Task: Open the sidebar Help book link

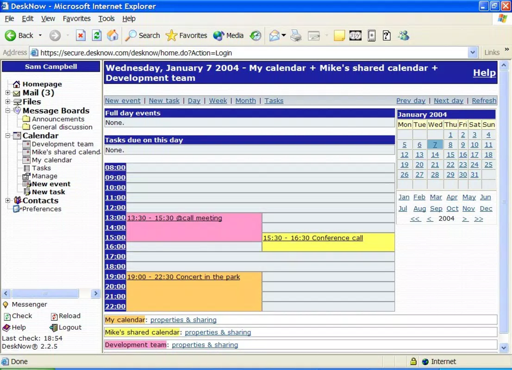Action: (14, 327)
